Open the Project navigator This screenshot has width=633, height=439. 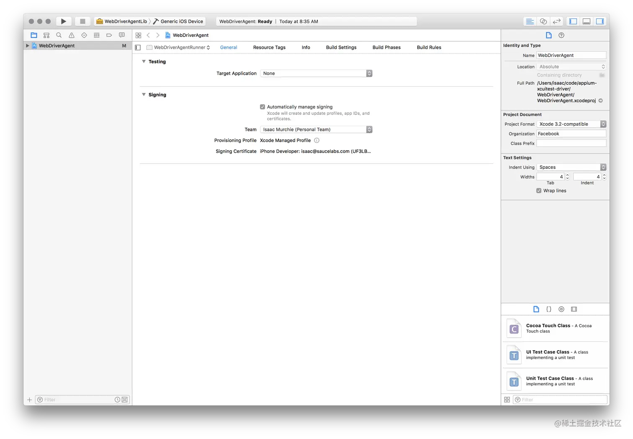click(34, 35)
